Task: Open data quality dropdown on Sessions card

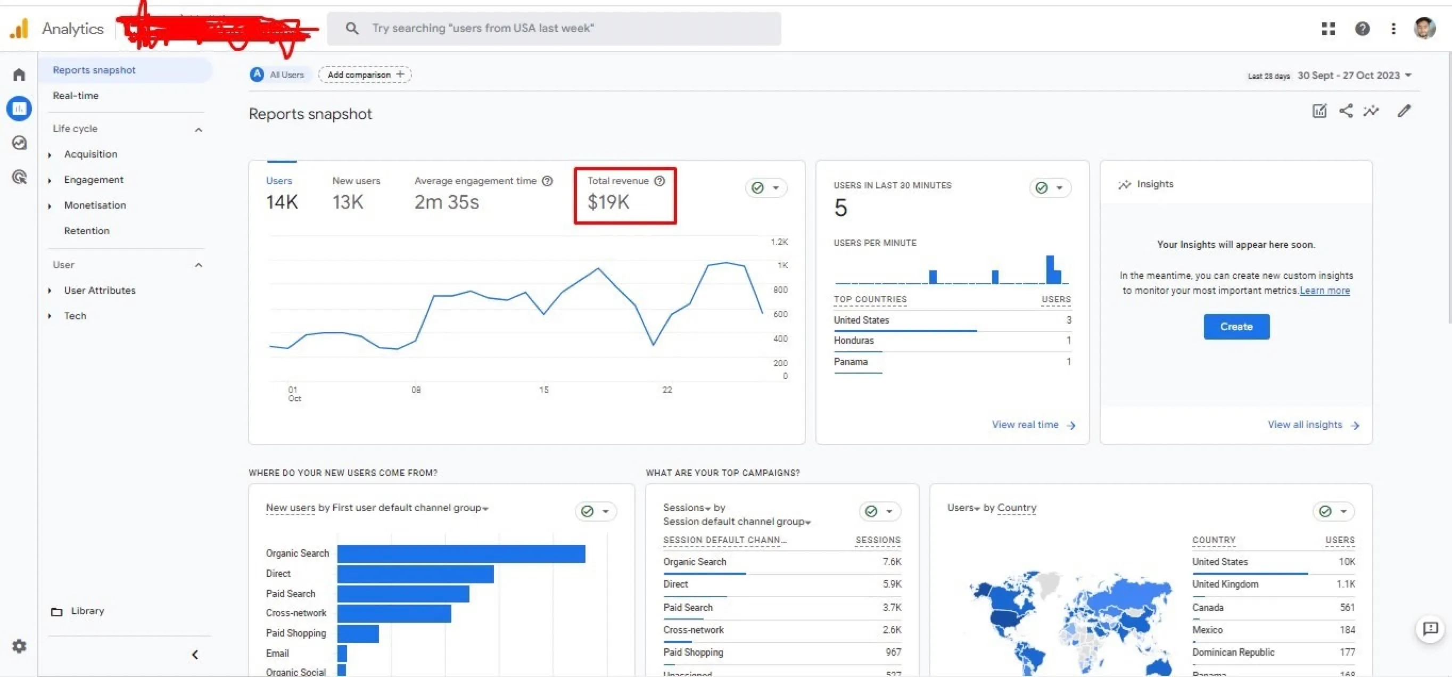Action: tap(879, 511)
